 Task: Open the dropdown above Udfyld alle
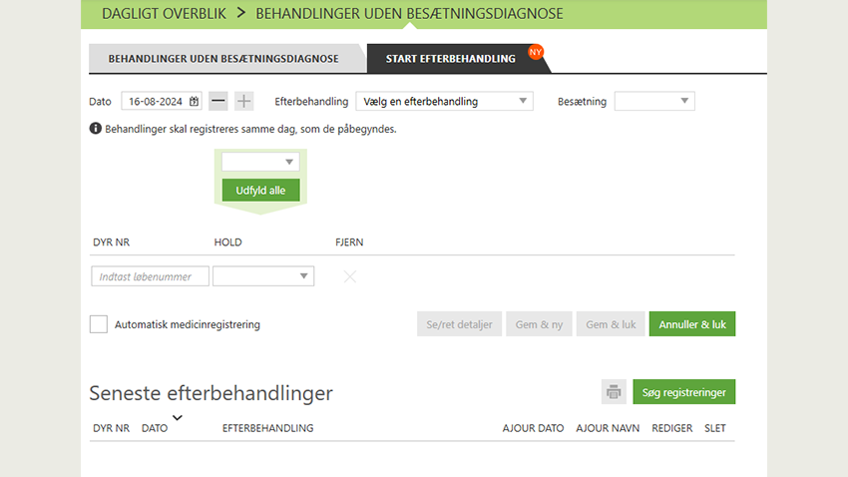click(260, 162)
